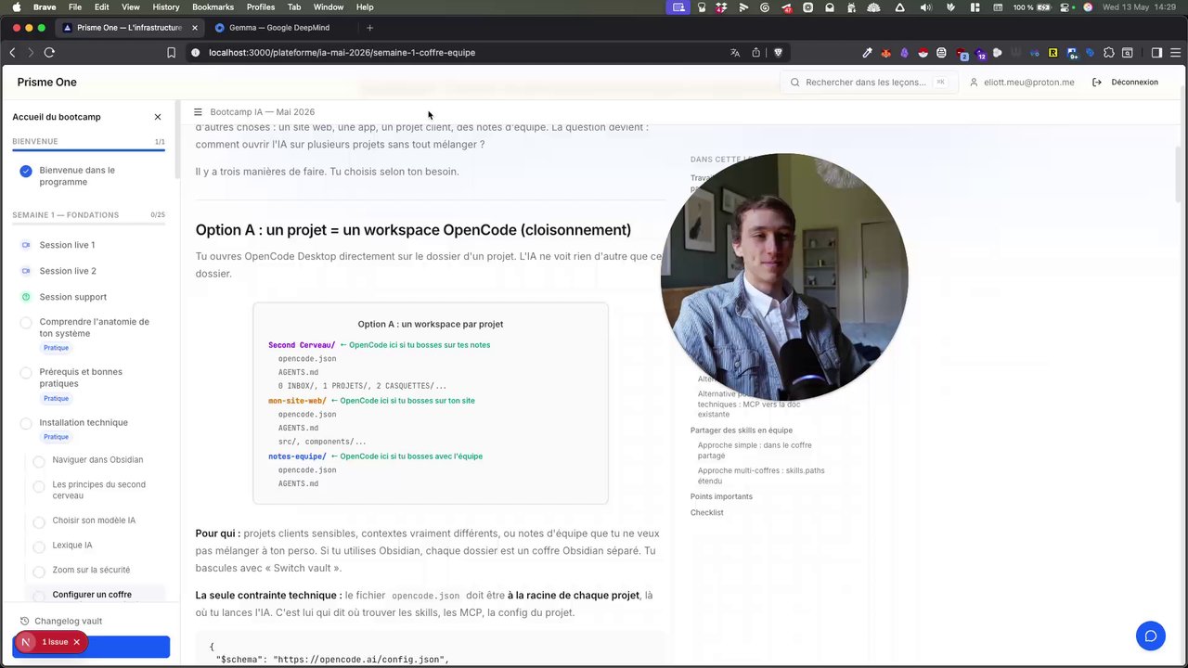Click the hamburger icon beside Bootcamp IA
This screenshot has width=1188, height=668.
point(198,112)
